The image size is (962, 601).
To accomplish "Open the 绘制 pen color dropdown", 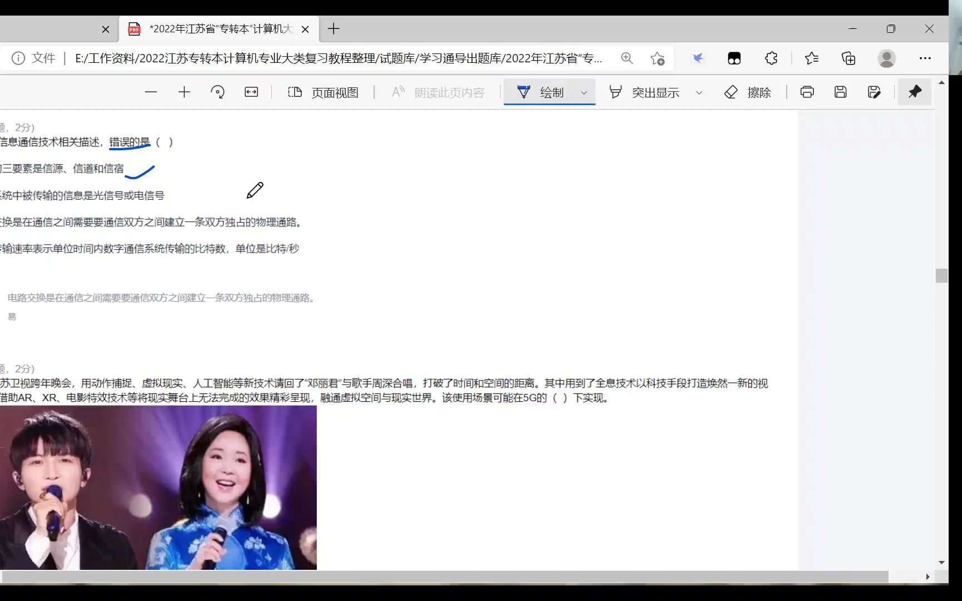I will [583, 92].
